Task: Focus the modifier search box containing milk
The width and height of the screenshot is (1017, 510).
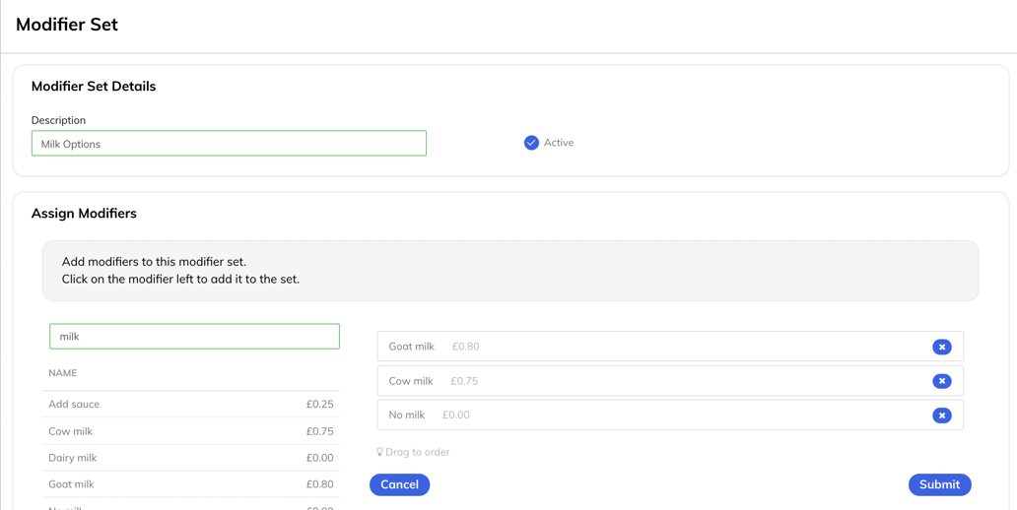Action: (194, 337)
